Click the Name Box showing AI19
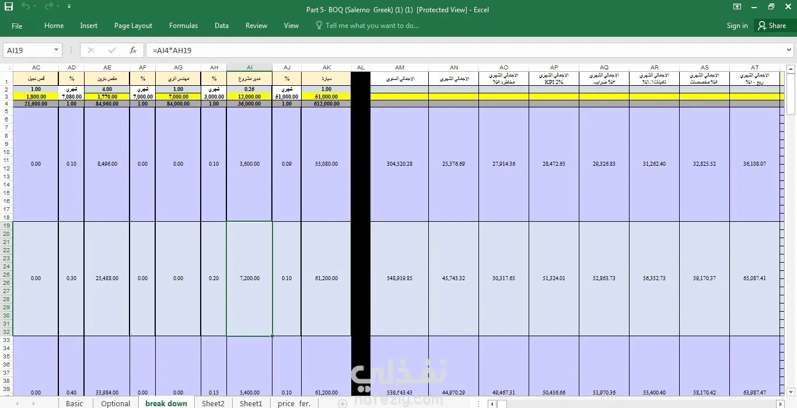 [x=28, y=50]
